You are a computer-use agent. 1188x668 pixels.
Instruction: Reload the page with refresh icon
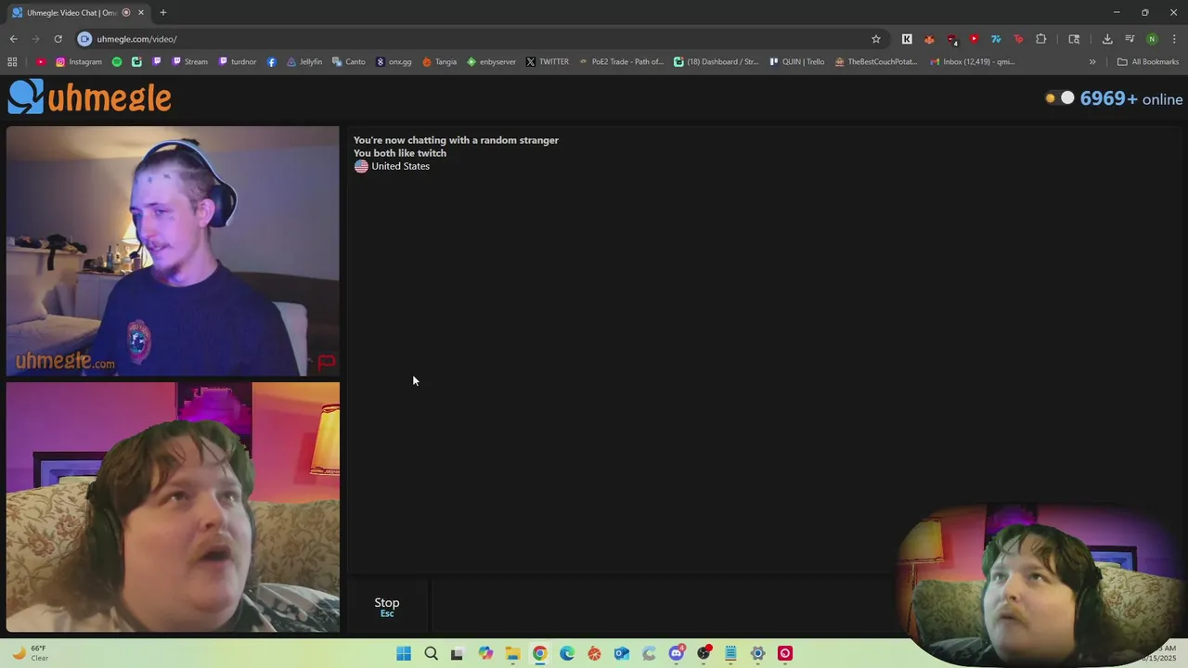pyautogui.click(x=58, y=39)
